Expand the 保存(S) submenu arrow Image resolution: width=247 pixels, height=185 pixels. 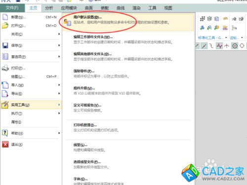59,45
